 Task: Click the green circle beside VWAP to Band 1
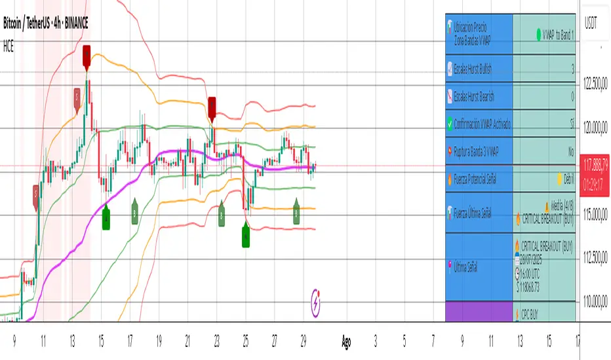(539, 35)
